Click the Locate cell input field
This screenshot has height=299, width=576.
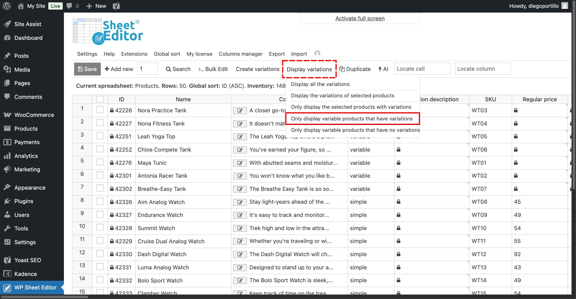point(422,69)
